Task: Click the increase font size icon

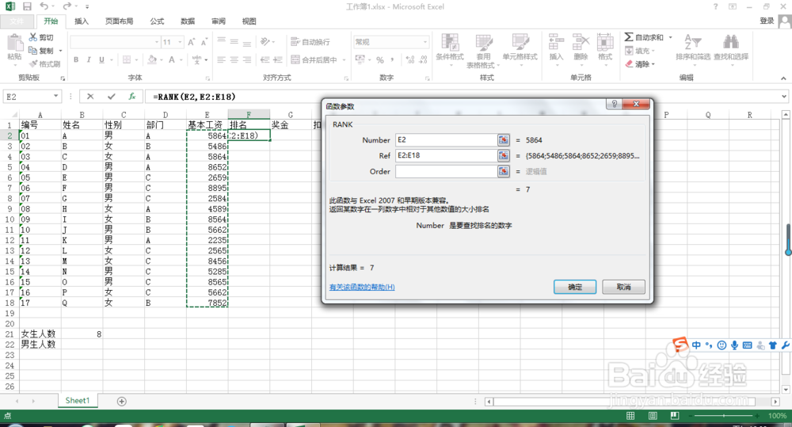Action: click(x=192, y=42)
